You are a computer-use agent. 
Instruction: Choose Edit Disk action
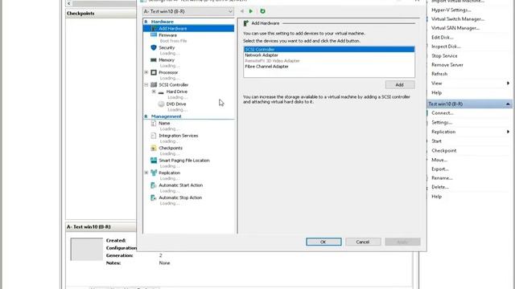442,38
